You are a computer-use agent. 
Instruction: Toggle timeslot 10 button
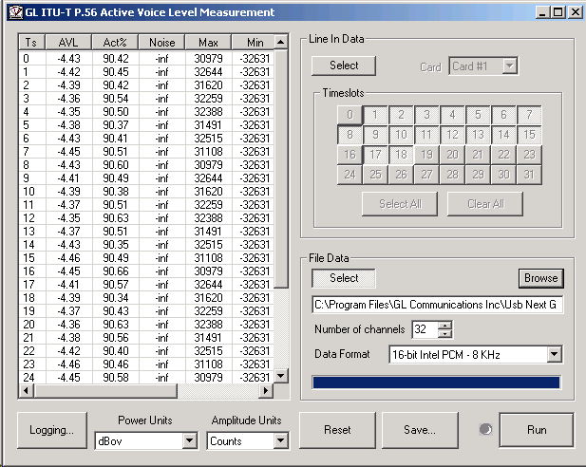401,135
